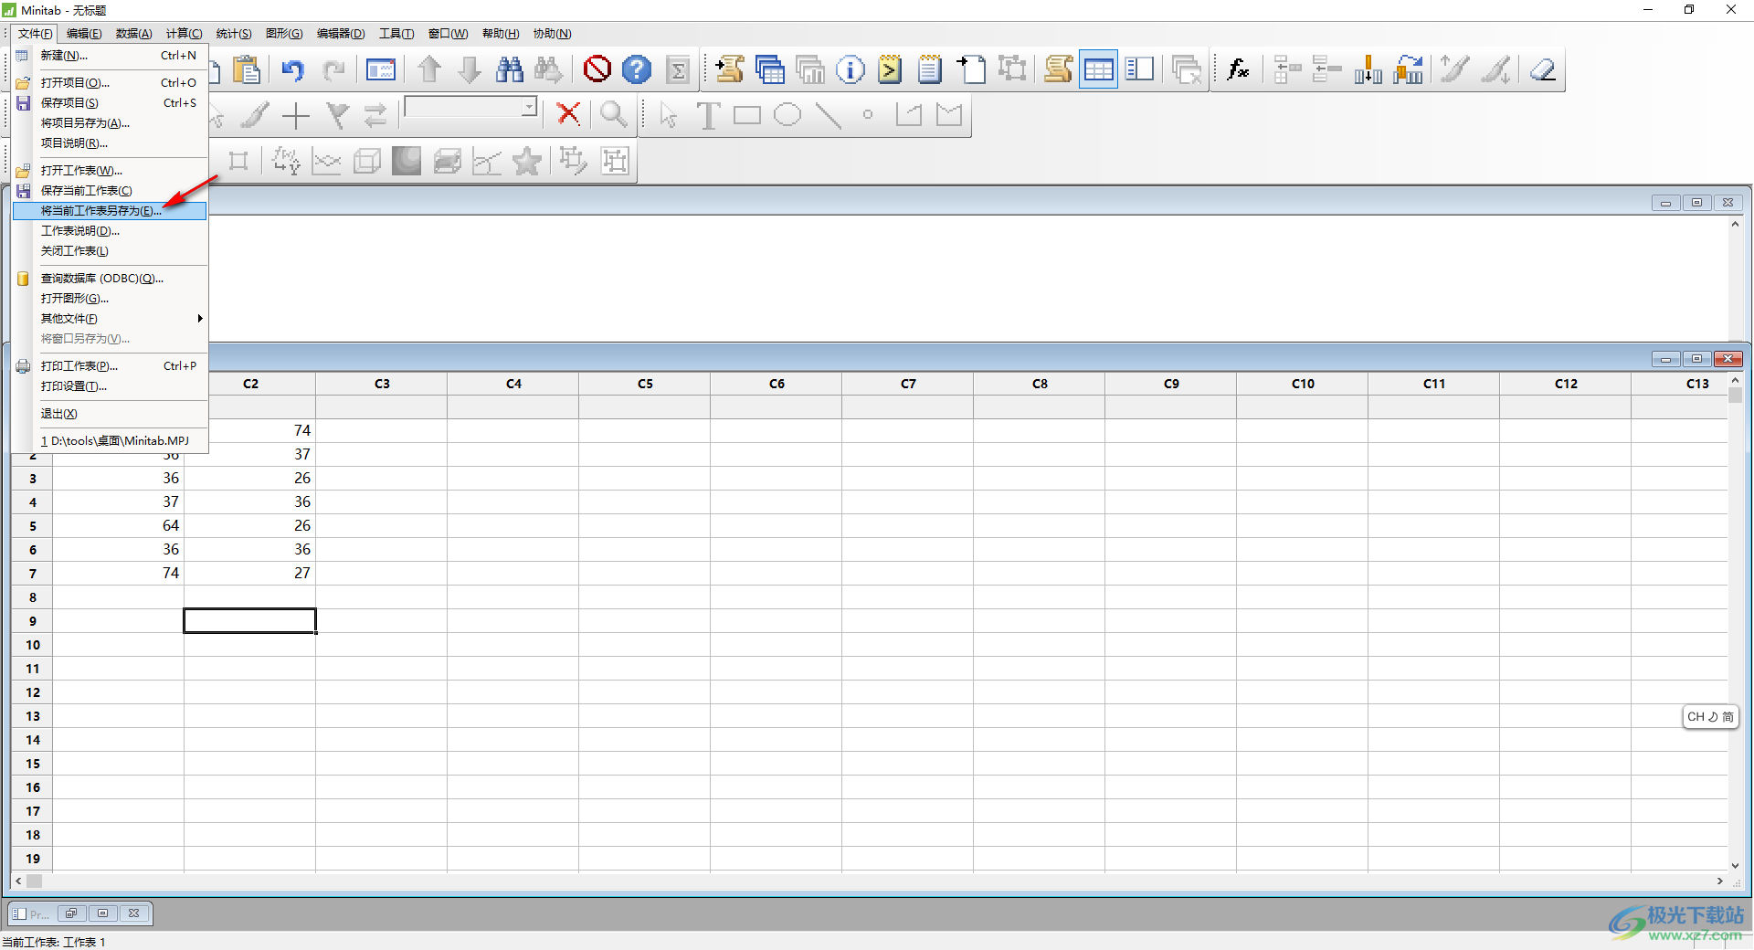Click the C10 column header
Screen dimensions: 1754x950
pos(1303,384)
